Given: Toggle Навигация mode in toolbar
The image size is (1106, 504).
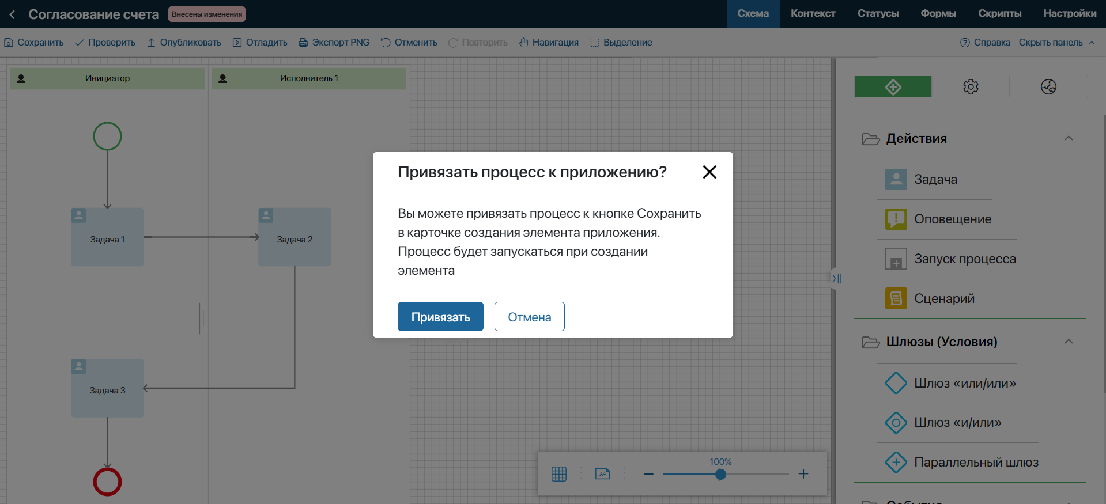Looking at the screenshot, I should point(549,43).
